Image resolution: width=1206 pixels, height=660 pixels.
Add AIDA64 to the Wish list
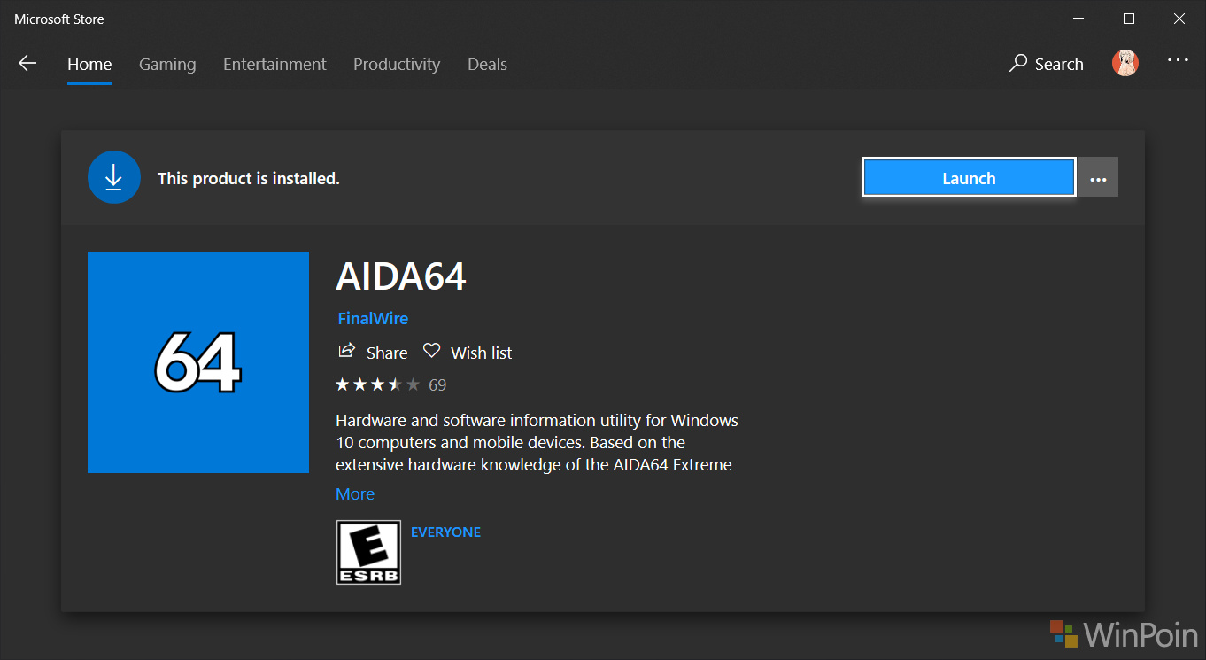(x=468, y=352)
